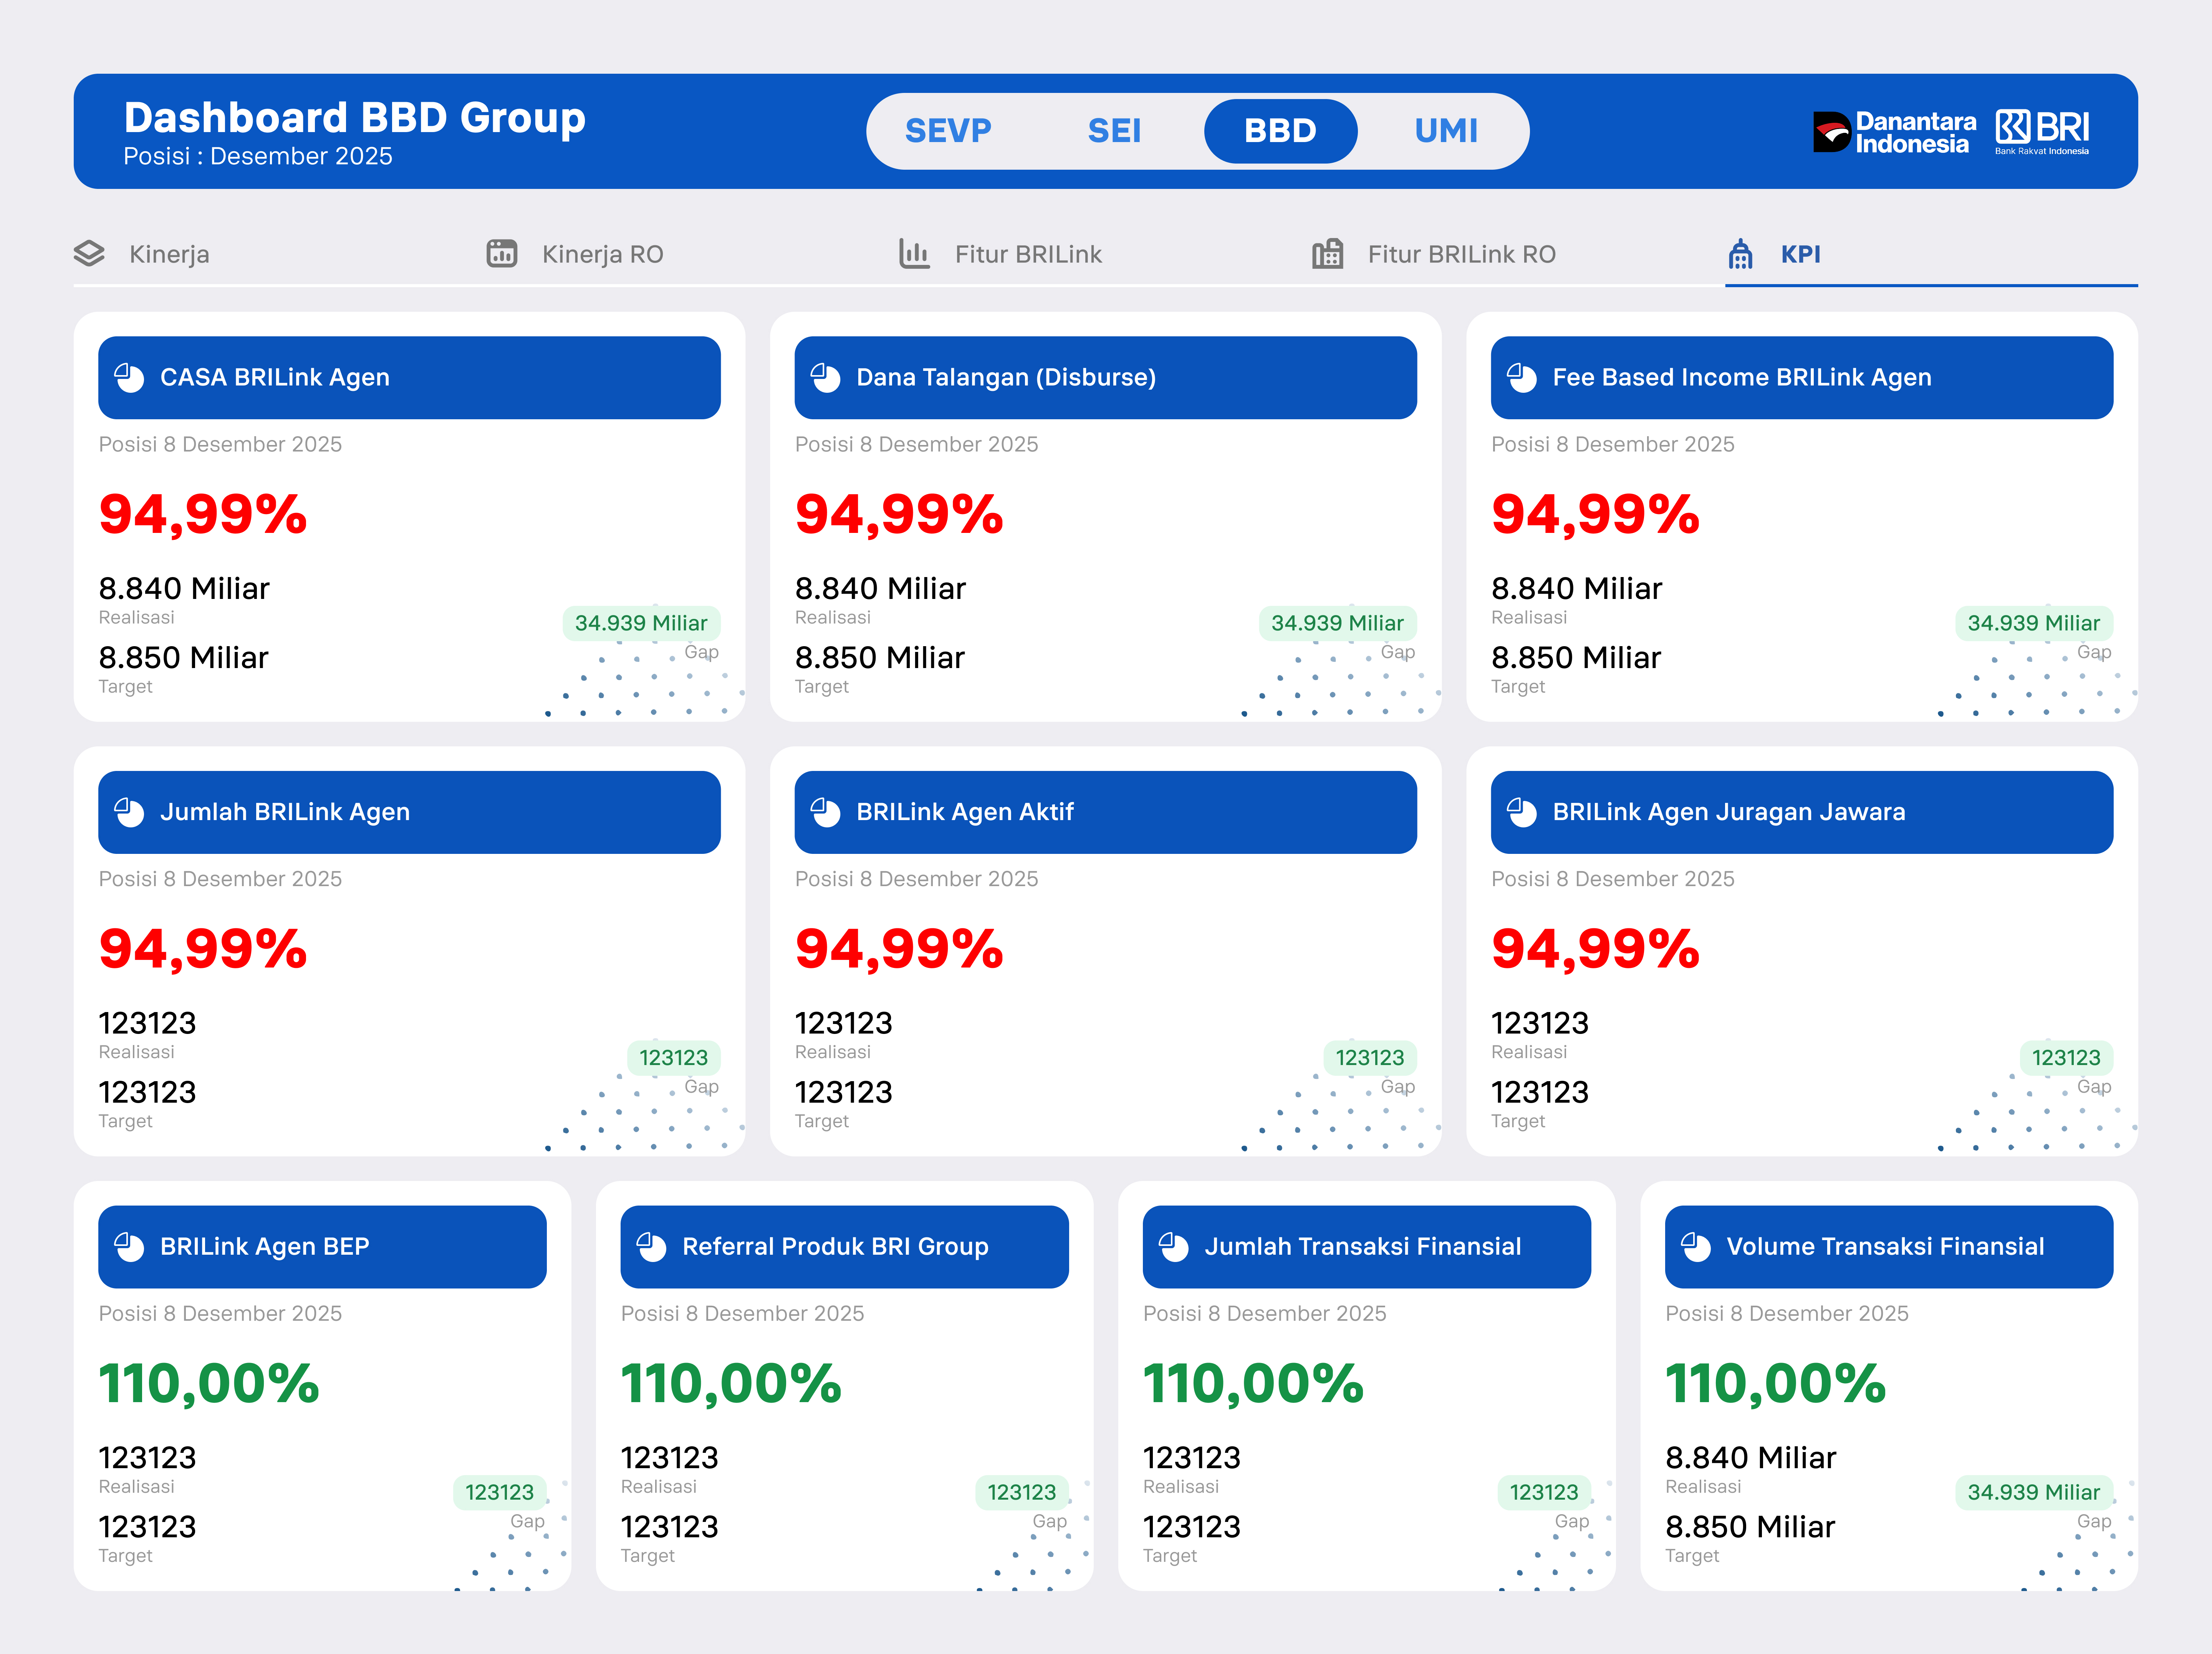The image size is (2212, 1654).
Task: Switch to the SEI group
Action: coord(1114,131)
